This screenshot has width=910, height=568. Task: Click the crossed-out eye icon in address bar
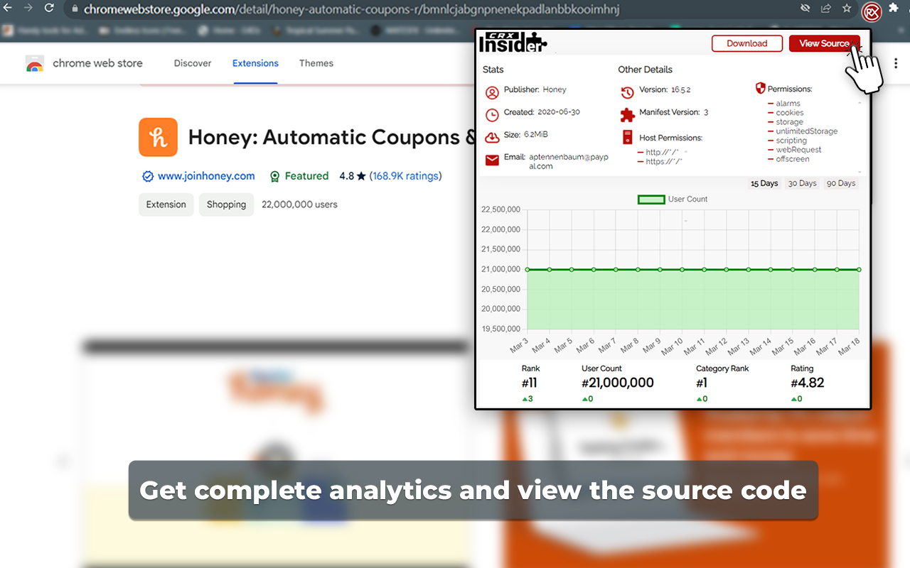(x=805, y=9)
